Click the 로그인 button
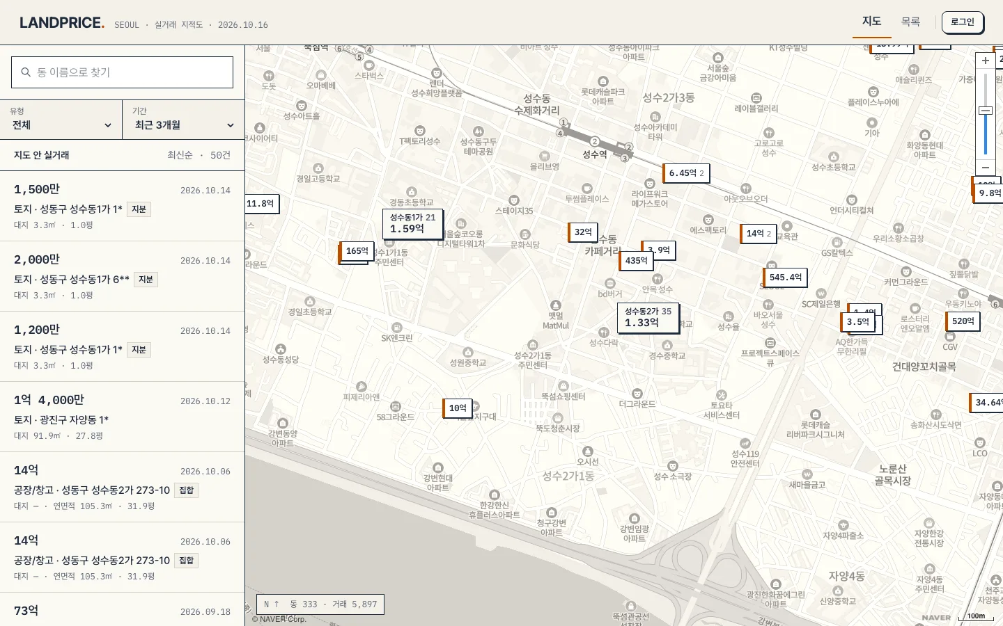The height and width of the screenshot is (626, 1003). coord(963,22)
